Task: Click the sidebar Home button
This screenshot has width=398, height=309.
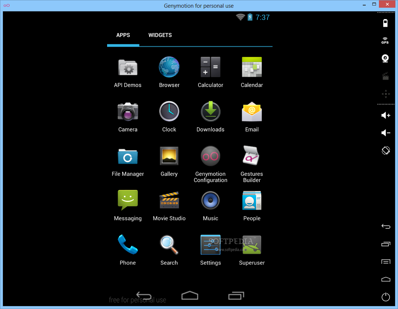Action: pyautogui.click(x=386, y=279)
